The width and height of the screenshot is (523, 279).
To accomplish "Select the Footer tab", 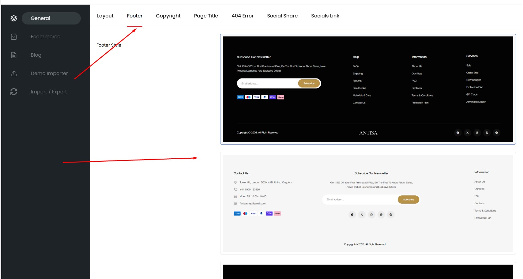I will tap(135, 16).
